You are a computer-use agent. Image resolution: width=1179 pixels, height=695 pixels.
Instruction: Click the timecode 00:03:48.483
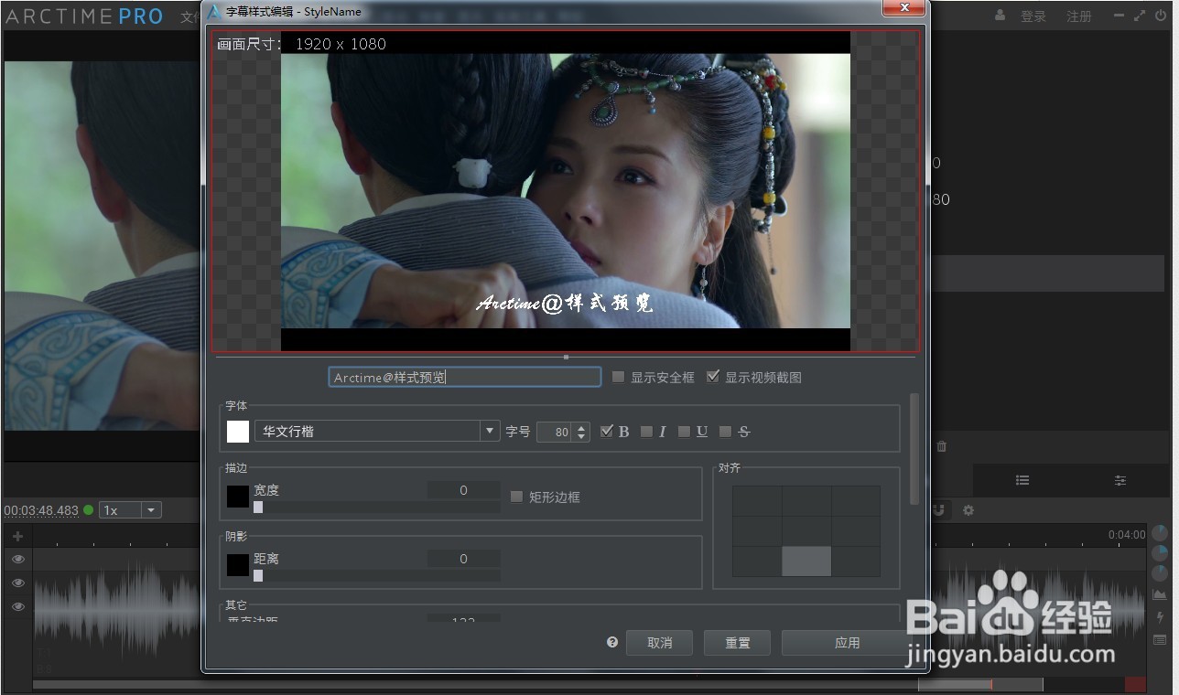coord(41,510)
